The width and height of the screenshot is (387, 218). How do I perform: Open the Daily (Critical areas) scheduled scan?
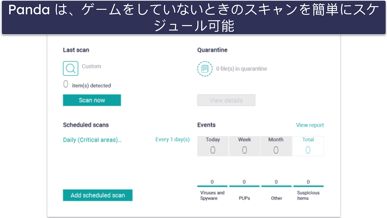click(x=92, y=140)
